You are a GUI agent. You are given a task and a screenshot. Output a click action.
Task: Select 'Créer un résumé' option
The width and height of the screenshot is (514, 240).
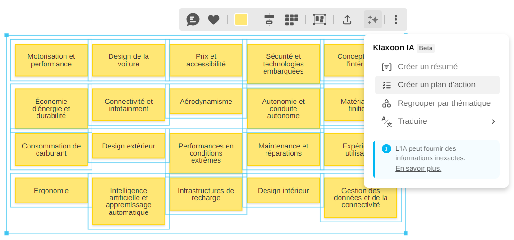427,67
